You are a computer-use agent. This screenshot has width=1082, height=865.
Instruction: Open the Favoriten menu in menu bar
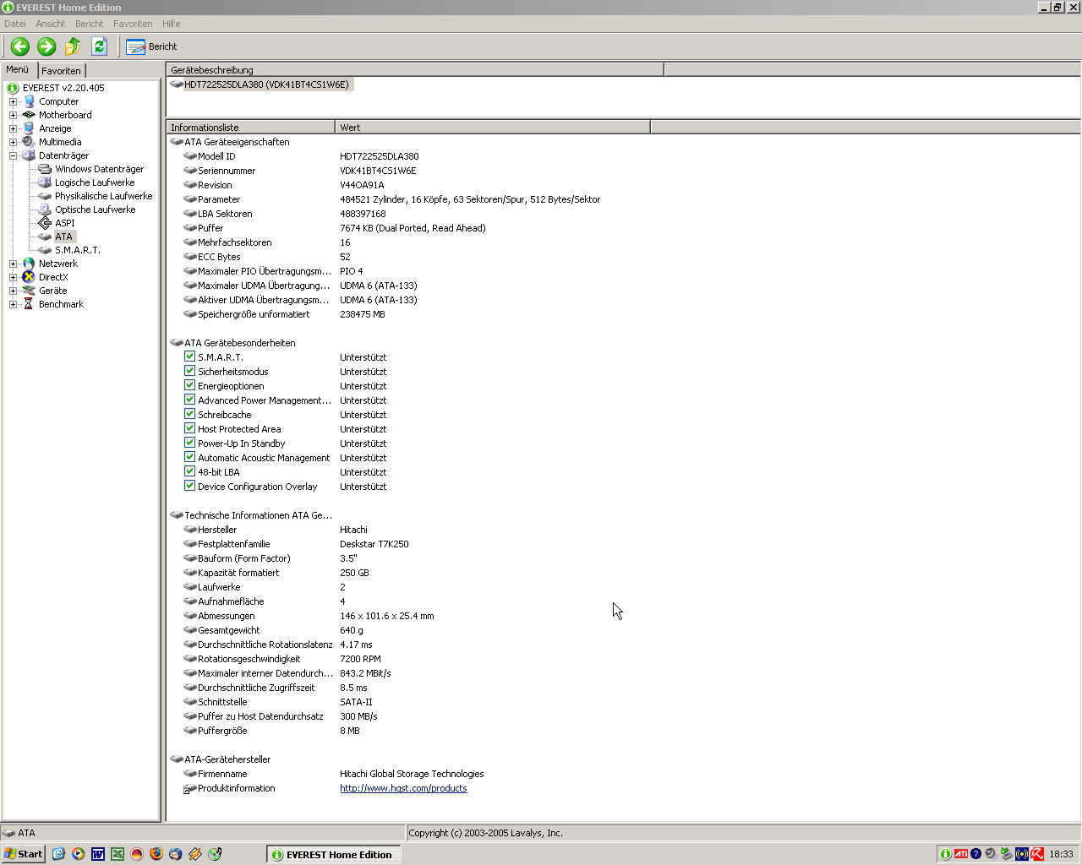pyautogui.click(x=133, y=24)
